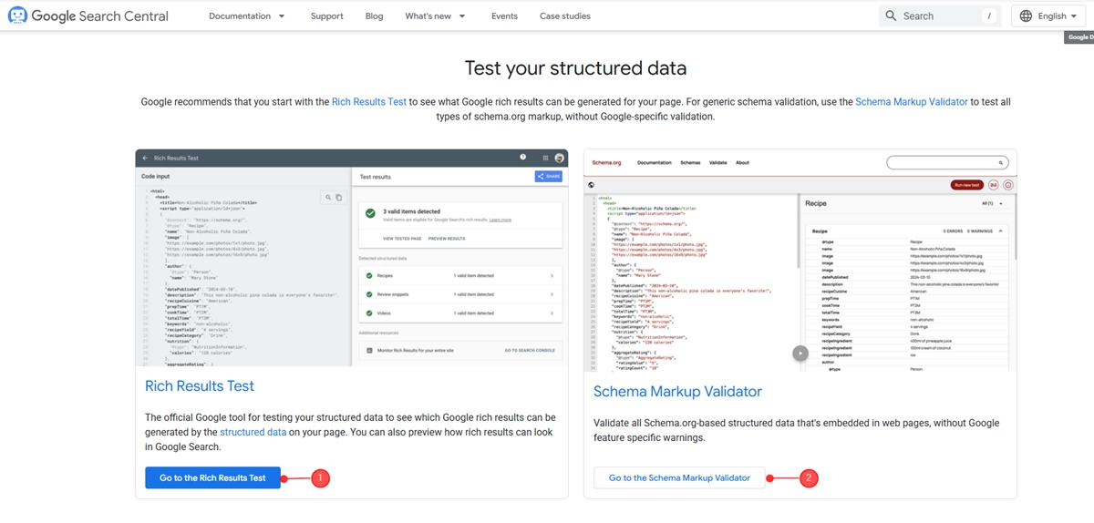Click Go to the Rich Results Test button
The height and width of the screenshot is (523, 1094).
(x=212, y=477)
